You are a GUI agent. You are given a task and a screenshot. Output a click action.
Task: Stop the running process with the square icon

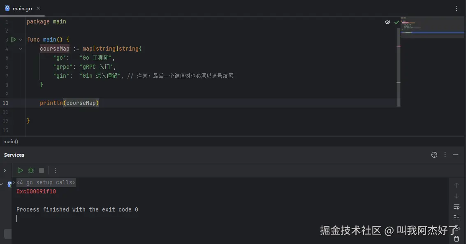pyautogui.click(x=42, y=170)
